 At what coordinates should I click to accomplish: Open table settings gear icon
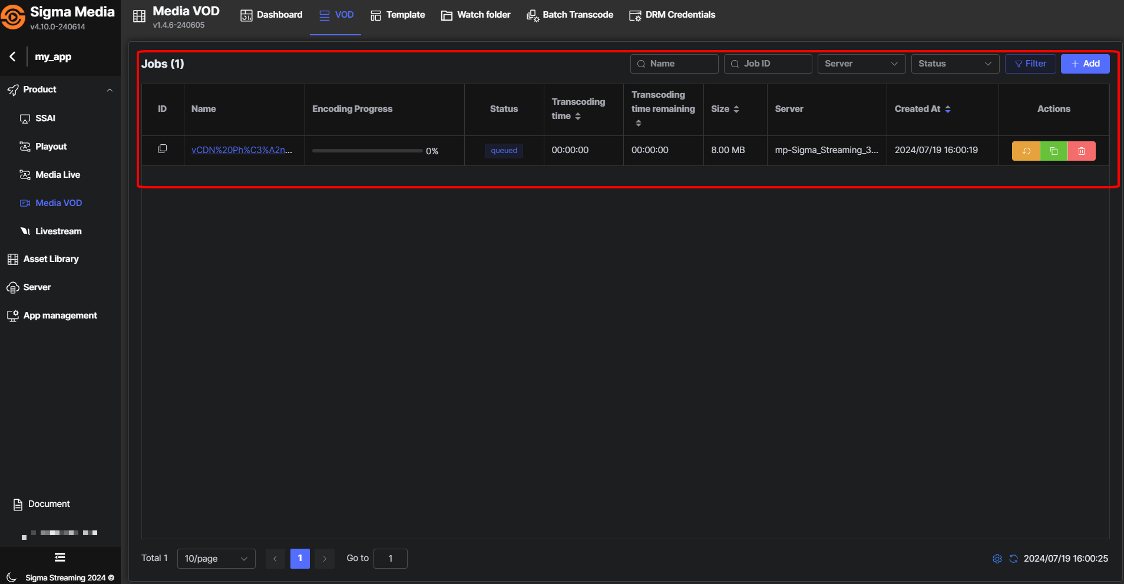997,559
